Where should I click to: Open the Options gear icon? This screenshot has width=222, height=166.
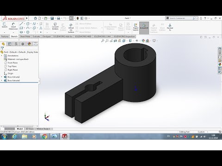[86, 18]
